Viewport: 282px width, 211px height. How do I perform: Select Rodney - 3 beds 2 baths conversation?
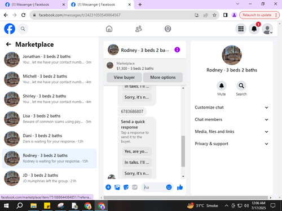pyautogui.click(x=49, y=158)
